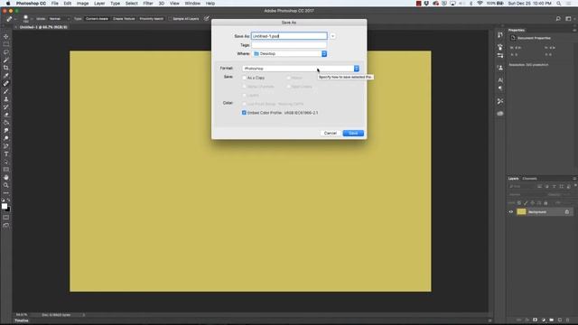
Task: Click the Alpha Channels checkbox
Action: [244, 87]
